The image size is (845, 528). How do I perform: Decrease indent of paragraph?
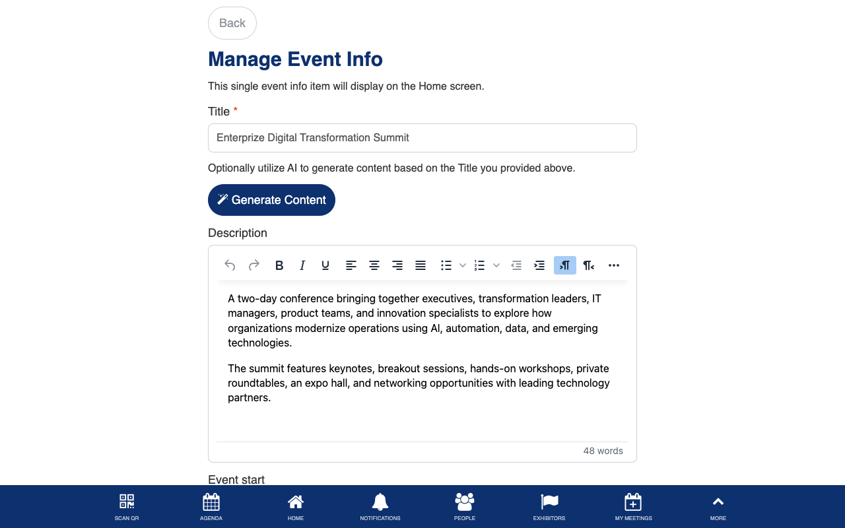pos(516,265)
